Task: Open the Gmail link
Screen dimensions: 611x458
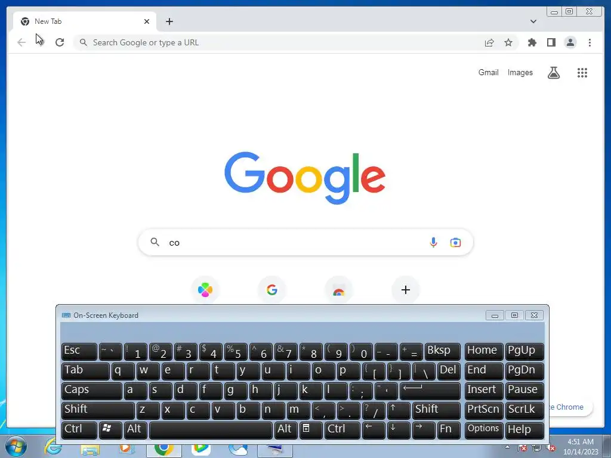Action: coord(488,72)
